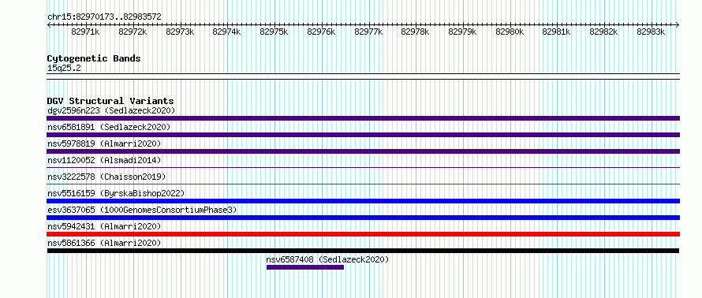Select the dgv2596n223 purple variant bar
This screenshot has width=702, height=298.
[x=363, y=118]
